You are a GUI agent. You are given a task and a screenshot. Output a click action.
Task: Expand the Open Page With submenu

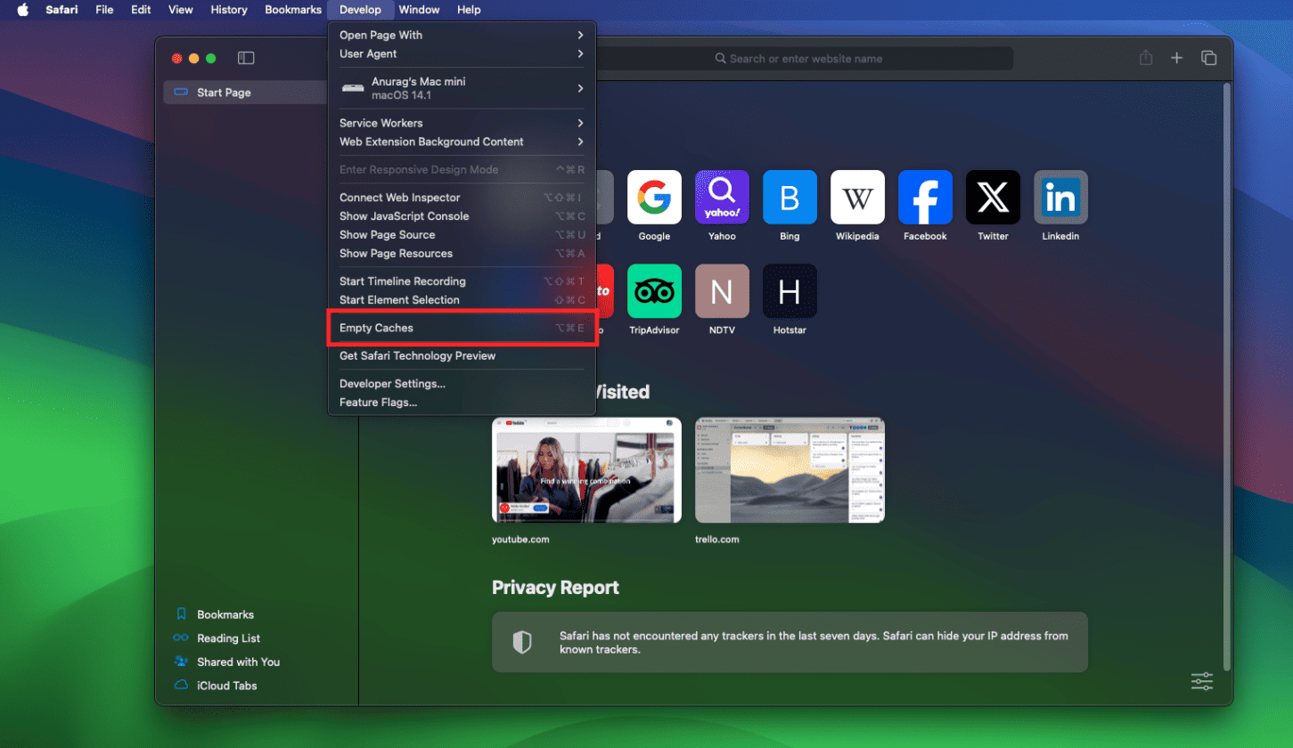(x=462, y=35)
